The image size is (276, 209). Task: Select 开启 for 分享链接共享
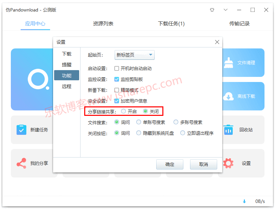pos(123,111)
